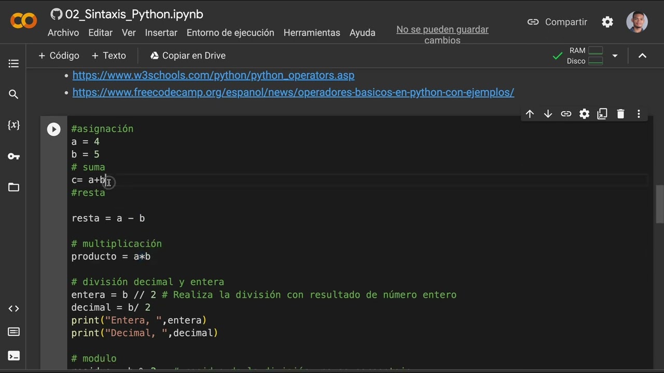Viewport: 664px width, 373px height.
Task: Click the # suma comment line
Action: pos(88,167)
